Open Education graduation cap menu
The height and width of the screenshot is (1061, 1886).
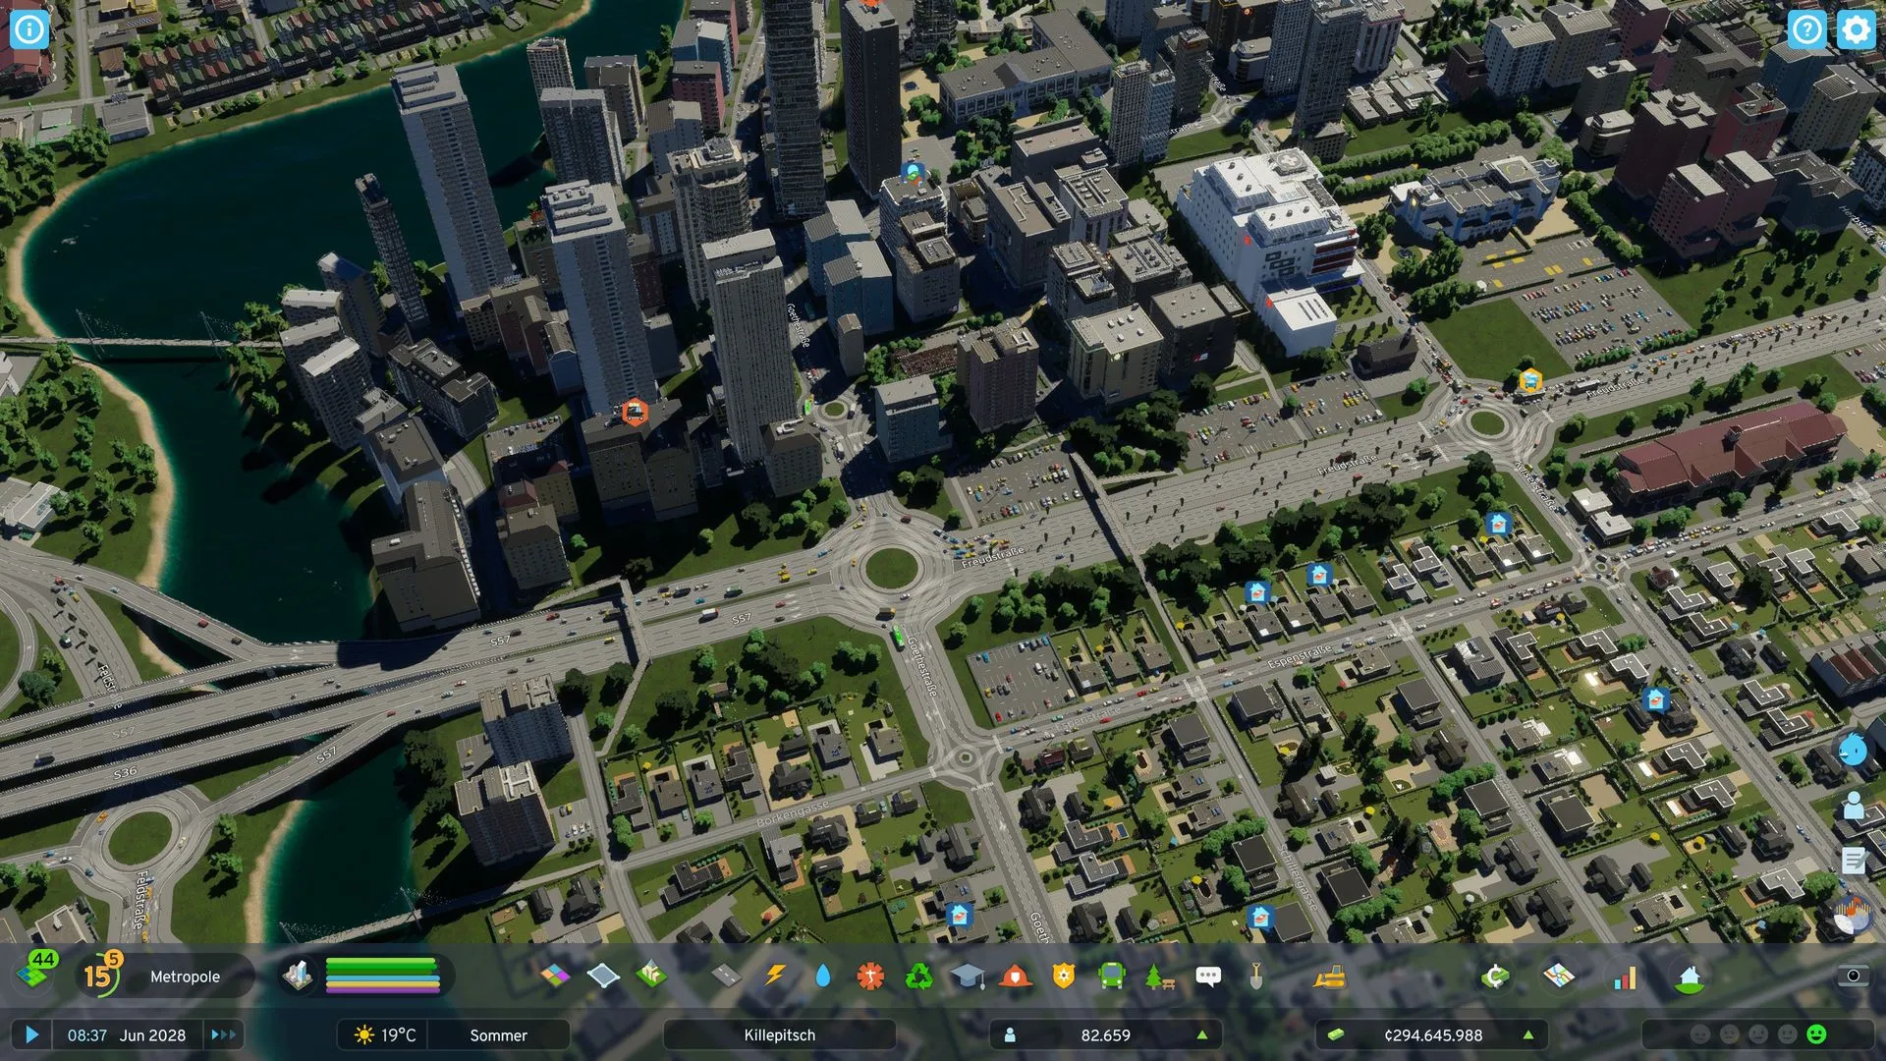coord(968,977)
